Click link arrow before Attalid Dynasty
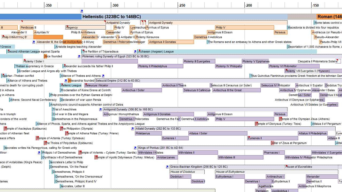This screenshot has width=342, height=192. pyautogui.click(x=133, y=129)
